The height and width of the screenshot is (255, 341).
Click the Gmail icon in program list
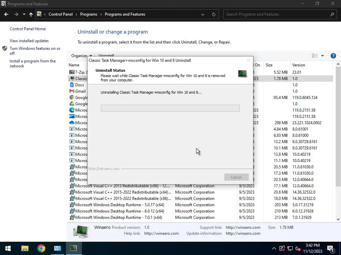pyautogui.click(x=72, y=91)
